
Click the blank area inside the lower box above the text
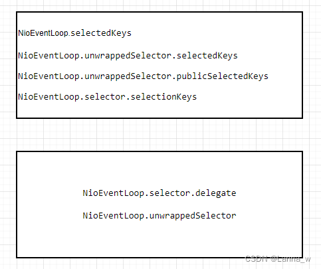[160, 171]
